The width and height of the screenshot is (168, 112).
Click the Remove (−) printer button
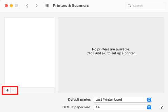[x=13, y=90]
